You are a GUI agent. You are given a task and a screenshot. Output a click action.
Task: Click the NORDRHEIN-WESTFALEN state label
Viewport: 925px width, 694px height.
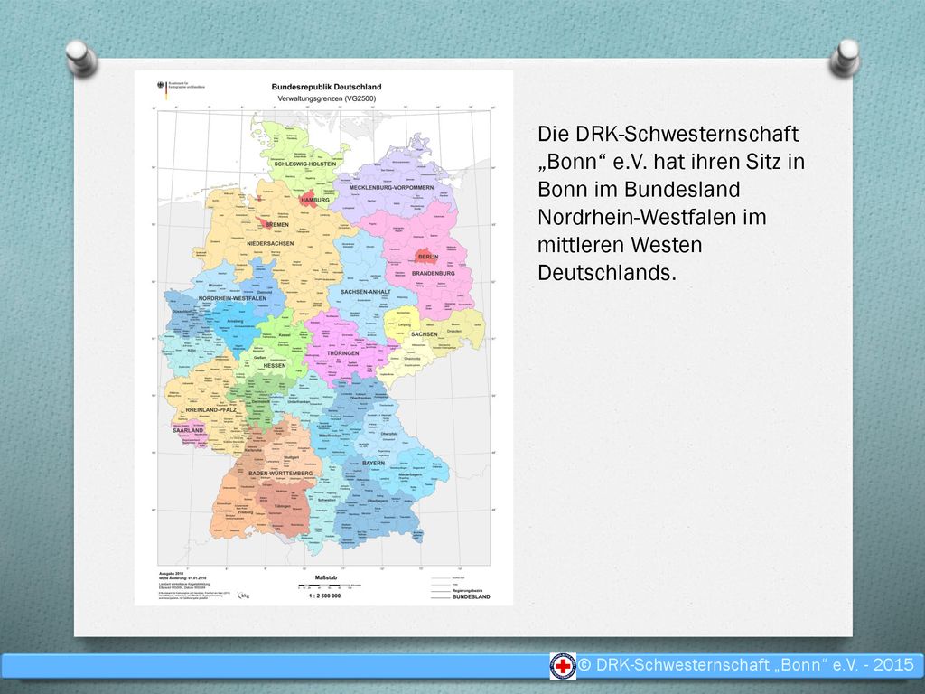click(232, 298)
